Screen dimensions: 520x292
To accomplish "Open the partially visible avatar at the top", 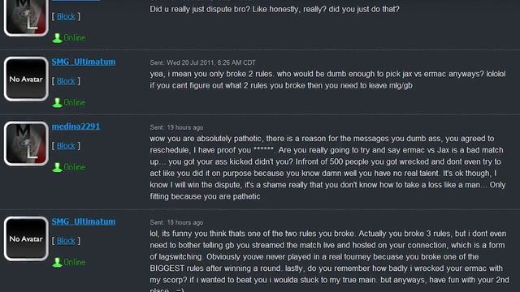I will (x=26, y=17).
